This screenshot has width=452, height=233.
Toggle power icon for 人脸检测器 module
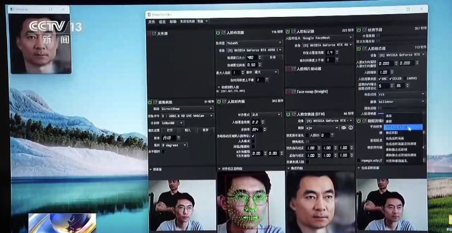[218, 33]
